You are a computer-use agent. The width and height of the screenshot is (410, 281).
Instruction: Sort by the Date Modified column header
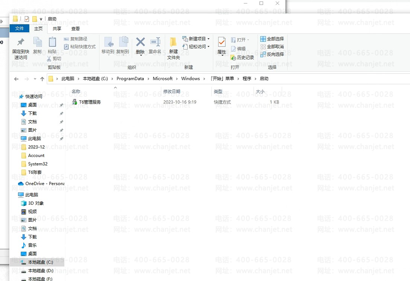(x=172, y=91)
